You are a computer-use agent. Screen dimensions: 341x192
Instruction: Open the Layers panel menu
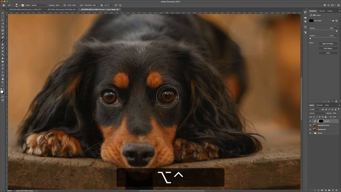[339, 105]
